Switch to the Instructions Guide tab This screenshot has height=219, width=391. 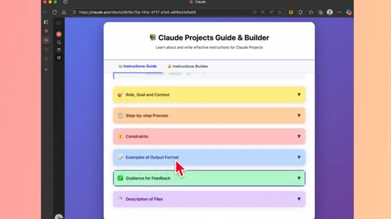pos(137,66)
